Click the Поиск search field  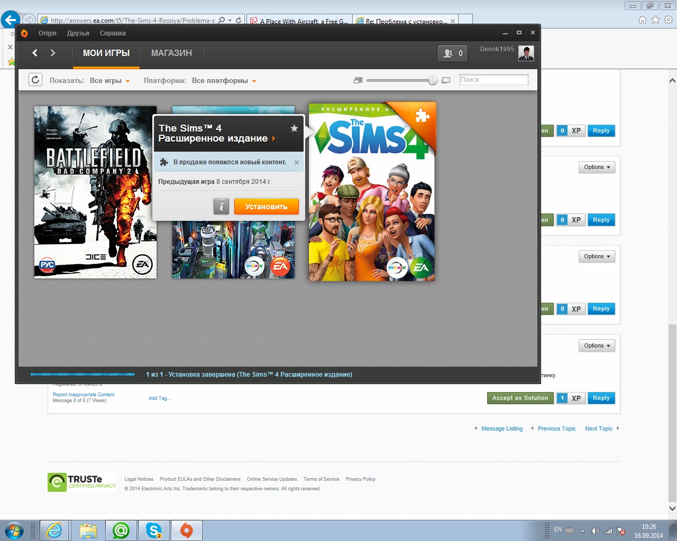click(x=493, y=80)
